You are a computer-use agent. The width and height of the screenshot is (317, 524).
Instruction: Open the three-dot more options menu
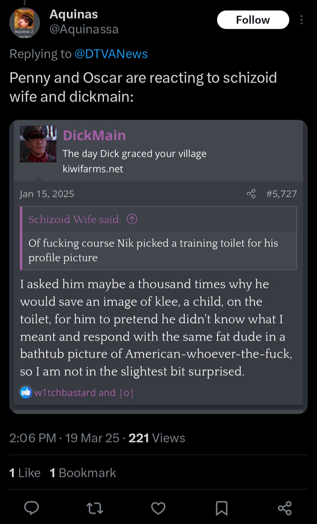301,20
